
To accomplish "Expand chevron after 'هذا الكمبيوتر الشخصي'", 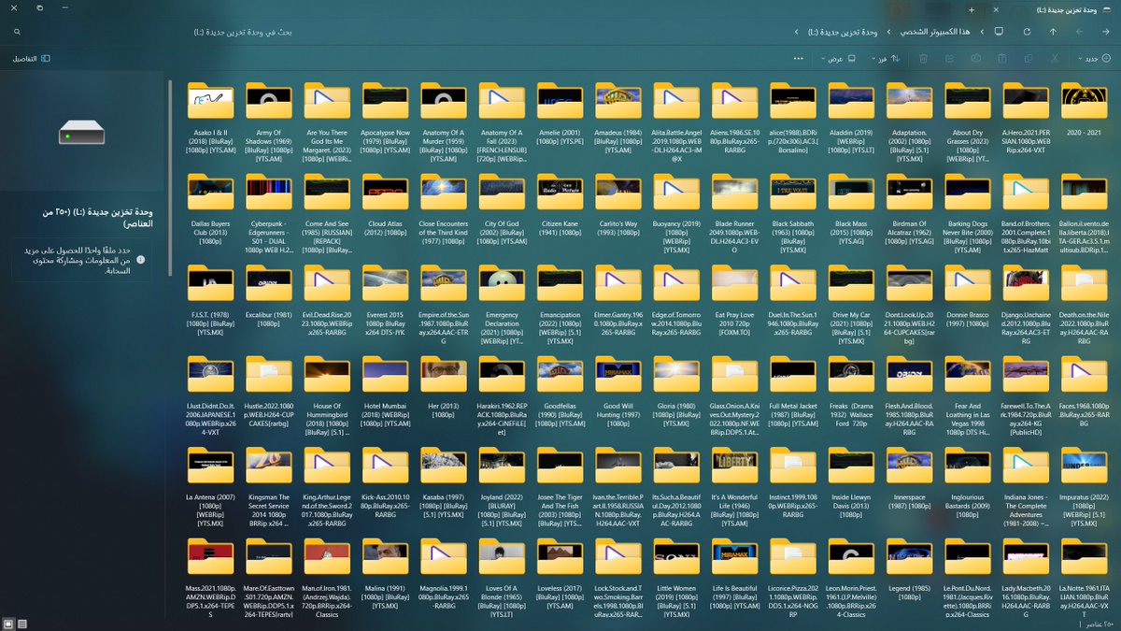I will point(889,32).
